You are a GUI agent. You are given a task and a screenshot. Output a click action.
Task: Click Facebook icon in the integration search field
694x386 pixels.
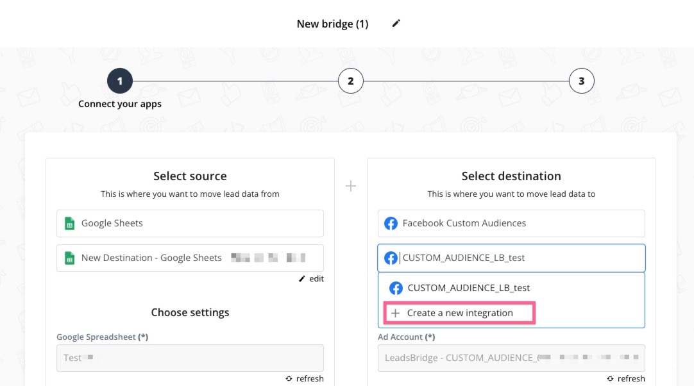(x=391, y=258)
